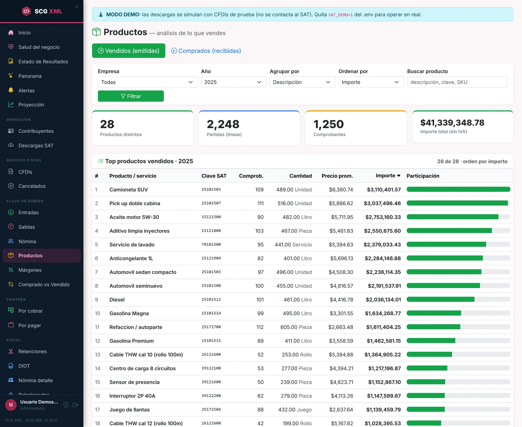522x427 pixels.
Task: Focus the Buscar producto search field
Action: click(457, 82)
